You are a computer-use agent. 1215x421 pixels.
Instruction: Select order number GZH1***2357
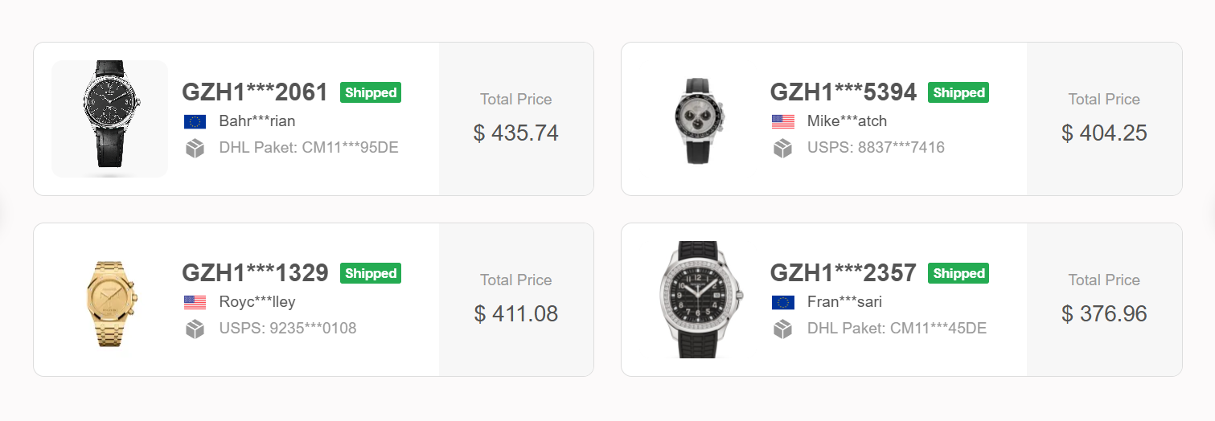coord(843,273)
